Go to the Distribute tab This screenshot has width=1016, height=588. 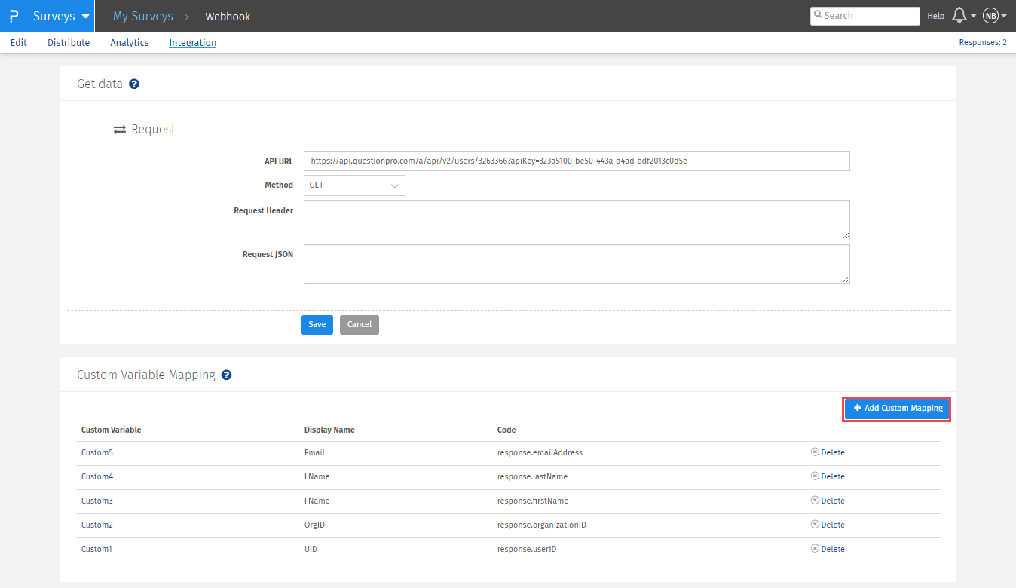tap(69, 43)
